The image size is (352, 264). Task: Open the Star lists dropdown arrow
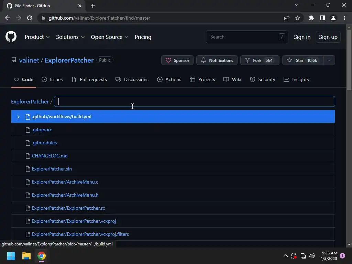click(x=329, y=60)
